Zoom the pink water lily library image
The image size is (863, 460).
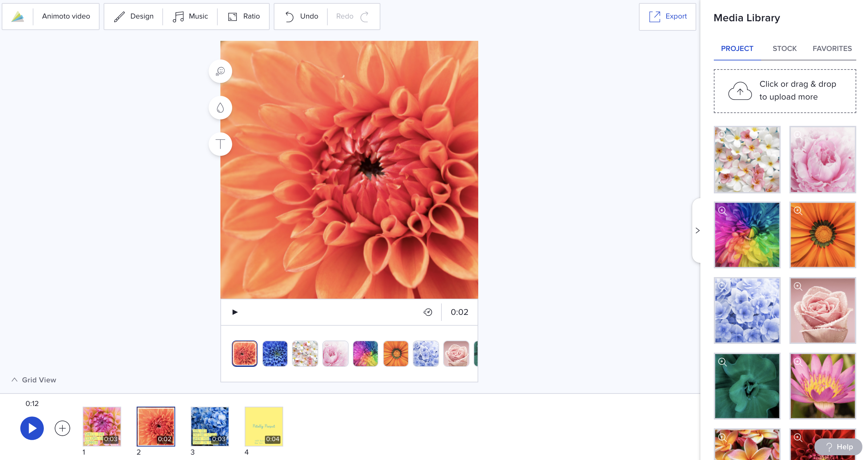click(798, 362)
